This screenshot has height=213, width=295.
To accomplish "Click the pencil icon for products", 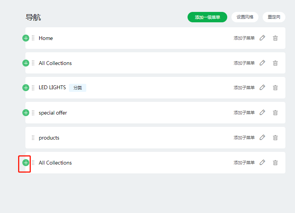I will click(262, 138).
